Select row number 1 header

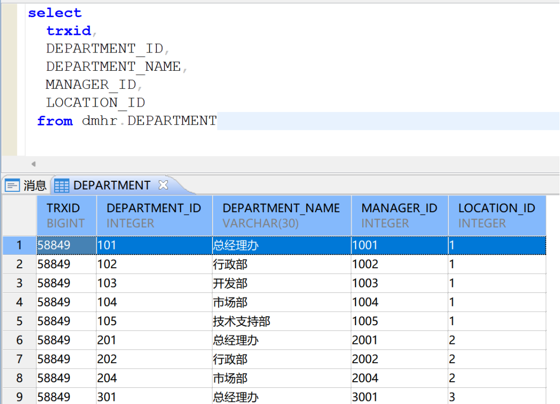click(x=19, y=245)
